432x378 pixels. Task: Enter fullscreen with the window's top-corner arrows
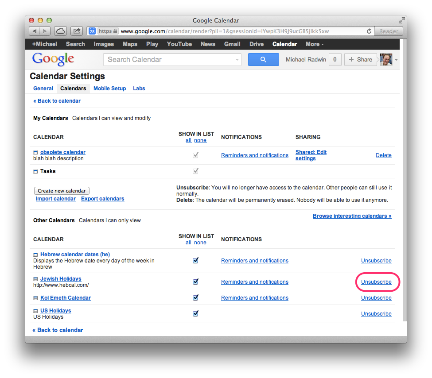click(402, 20)
